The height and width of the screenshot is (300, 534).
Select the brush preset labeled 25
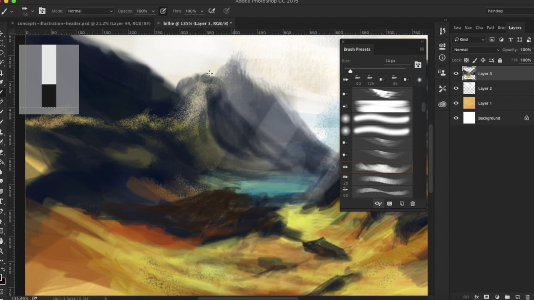click(376, 180)
